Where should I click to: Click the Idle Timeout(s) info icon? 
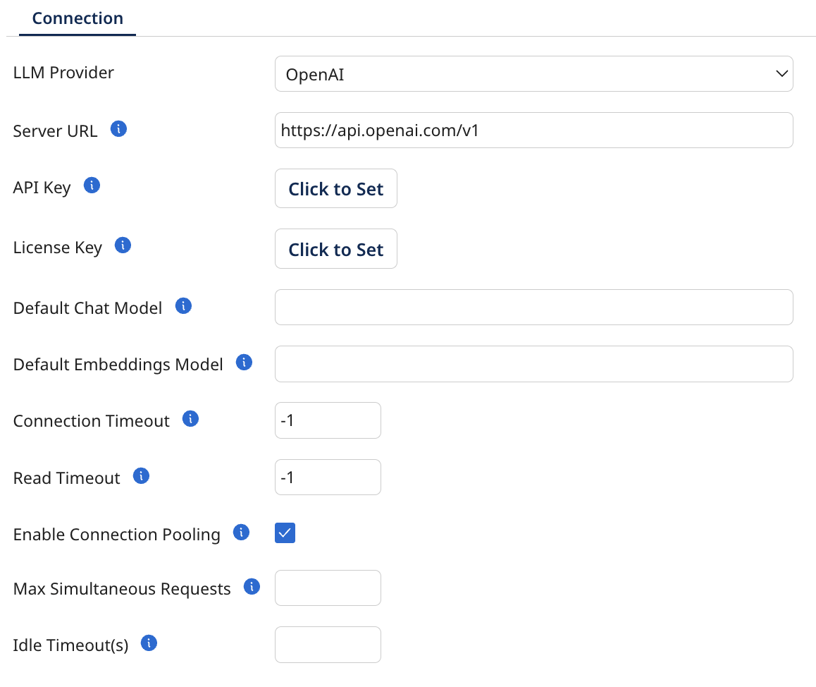tap(148, 643)
